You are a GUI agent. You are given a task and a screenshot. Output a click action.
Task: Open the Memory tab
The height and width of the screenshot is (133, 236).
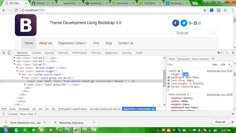point(96,53)
